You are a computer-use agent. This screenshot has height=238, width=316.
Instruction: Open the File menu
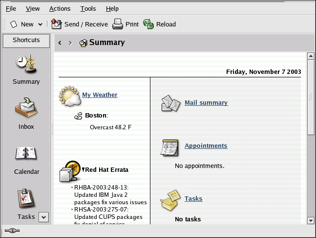(11, 8)
